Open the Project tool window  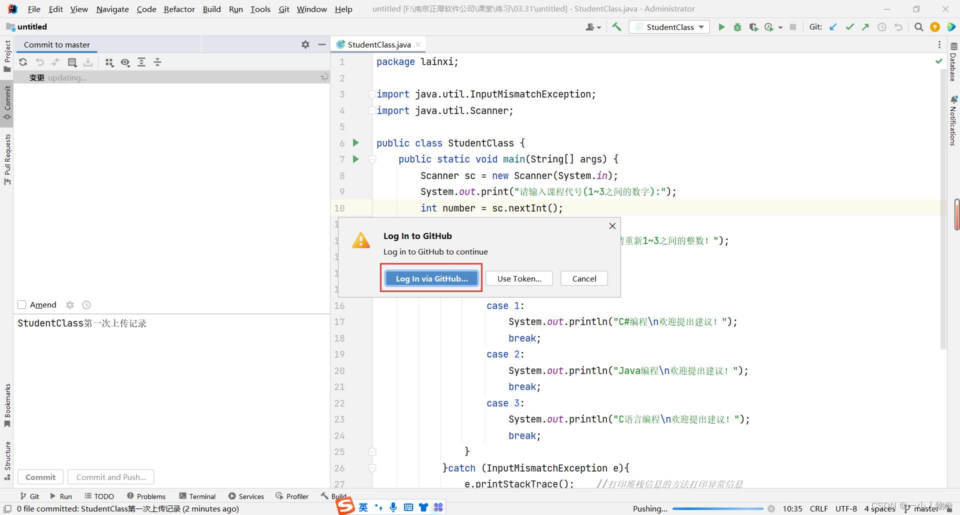click(x=7, y=55)
